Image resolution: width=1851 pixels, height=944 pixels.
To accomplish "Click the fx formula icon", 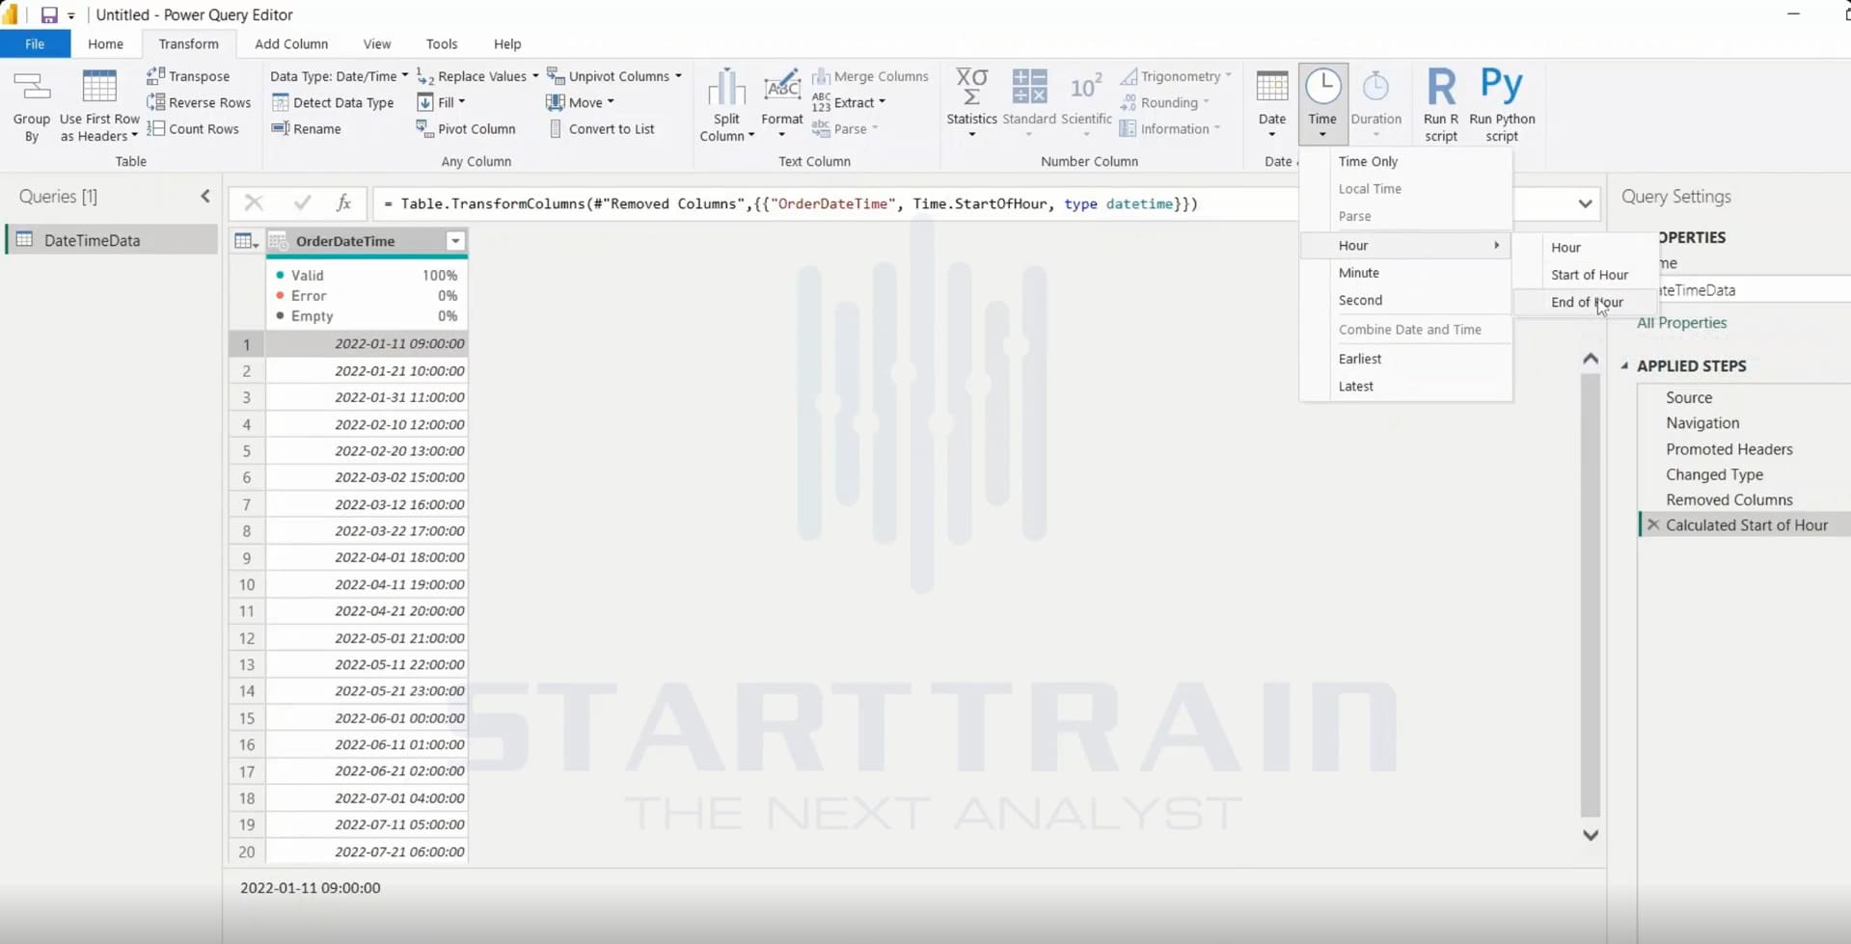I will coord(343,202).
